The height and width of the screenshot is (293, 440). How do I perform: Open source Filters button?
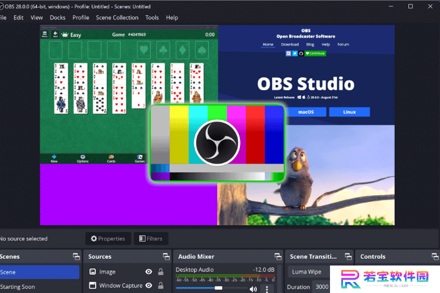(151, 239)
